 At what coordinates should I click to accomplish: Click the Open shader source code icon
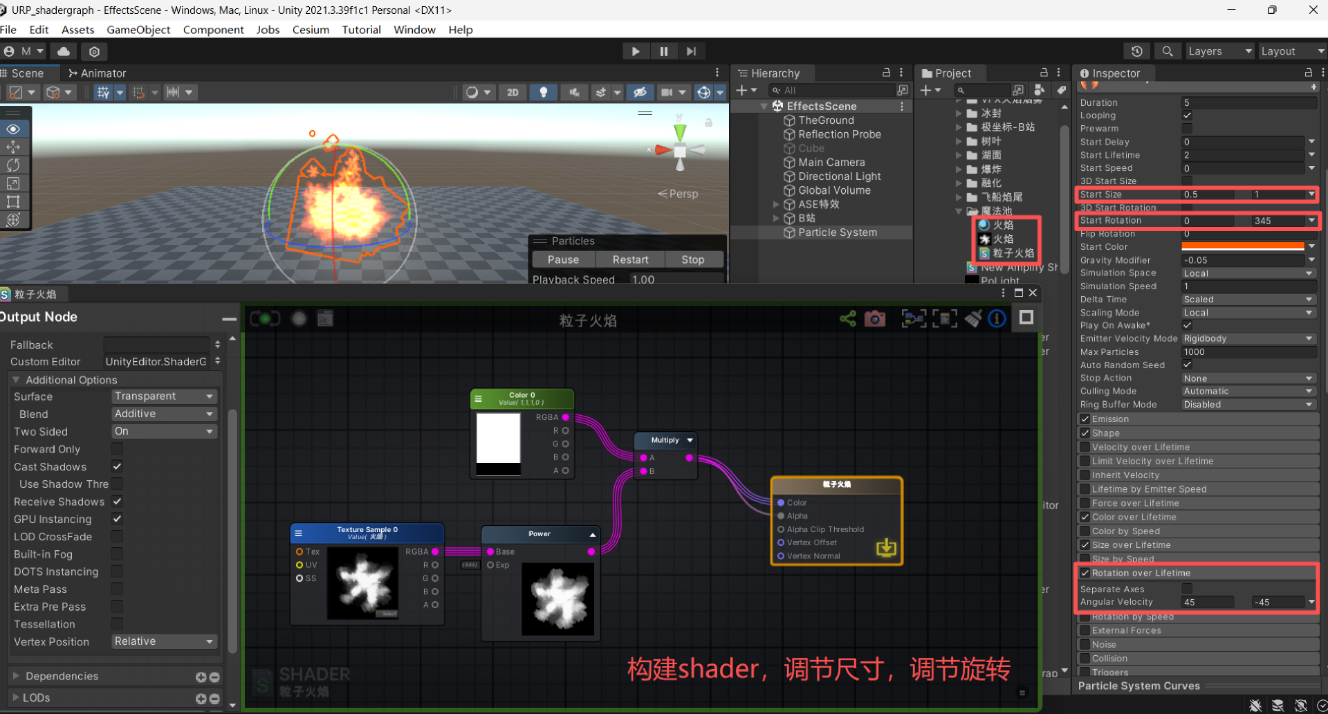325,318
